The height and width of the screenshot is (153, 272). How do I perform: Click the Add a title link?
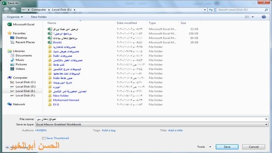[175, 130]
